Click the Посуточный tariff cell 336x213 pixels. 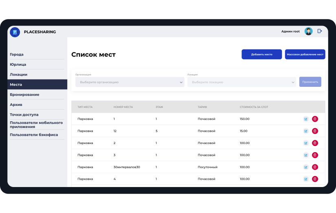click(207, 167)
